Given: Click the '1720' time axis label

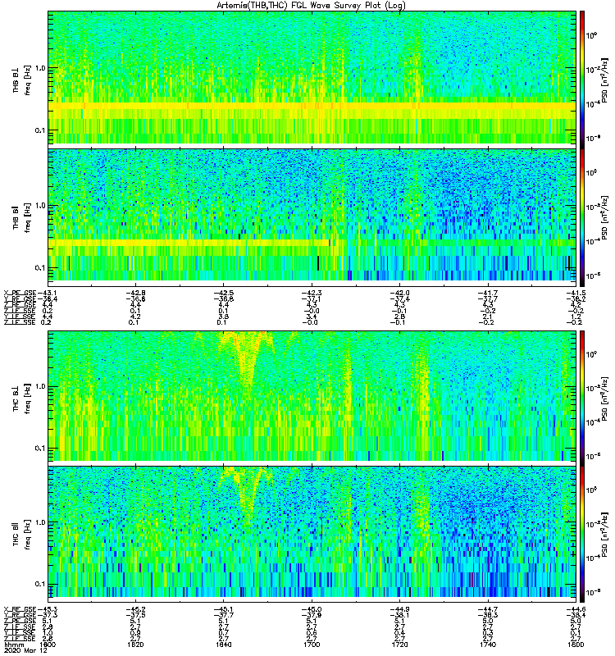Looking at the screenshot, I should [x=400, y=645].
